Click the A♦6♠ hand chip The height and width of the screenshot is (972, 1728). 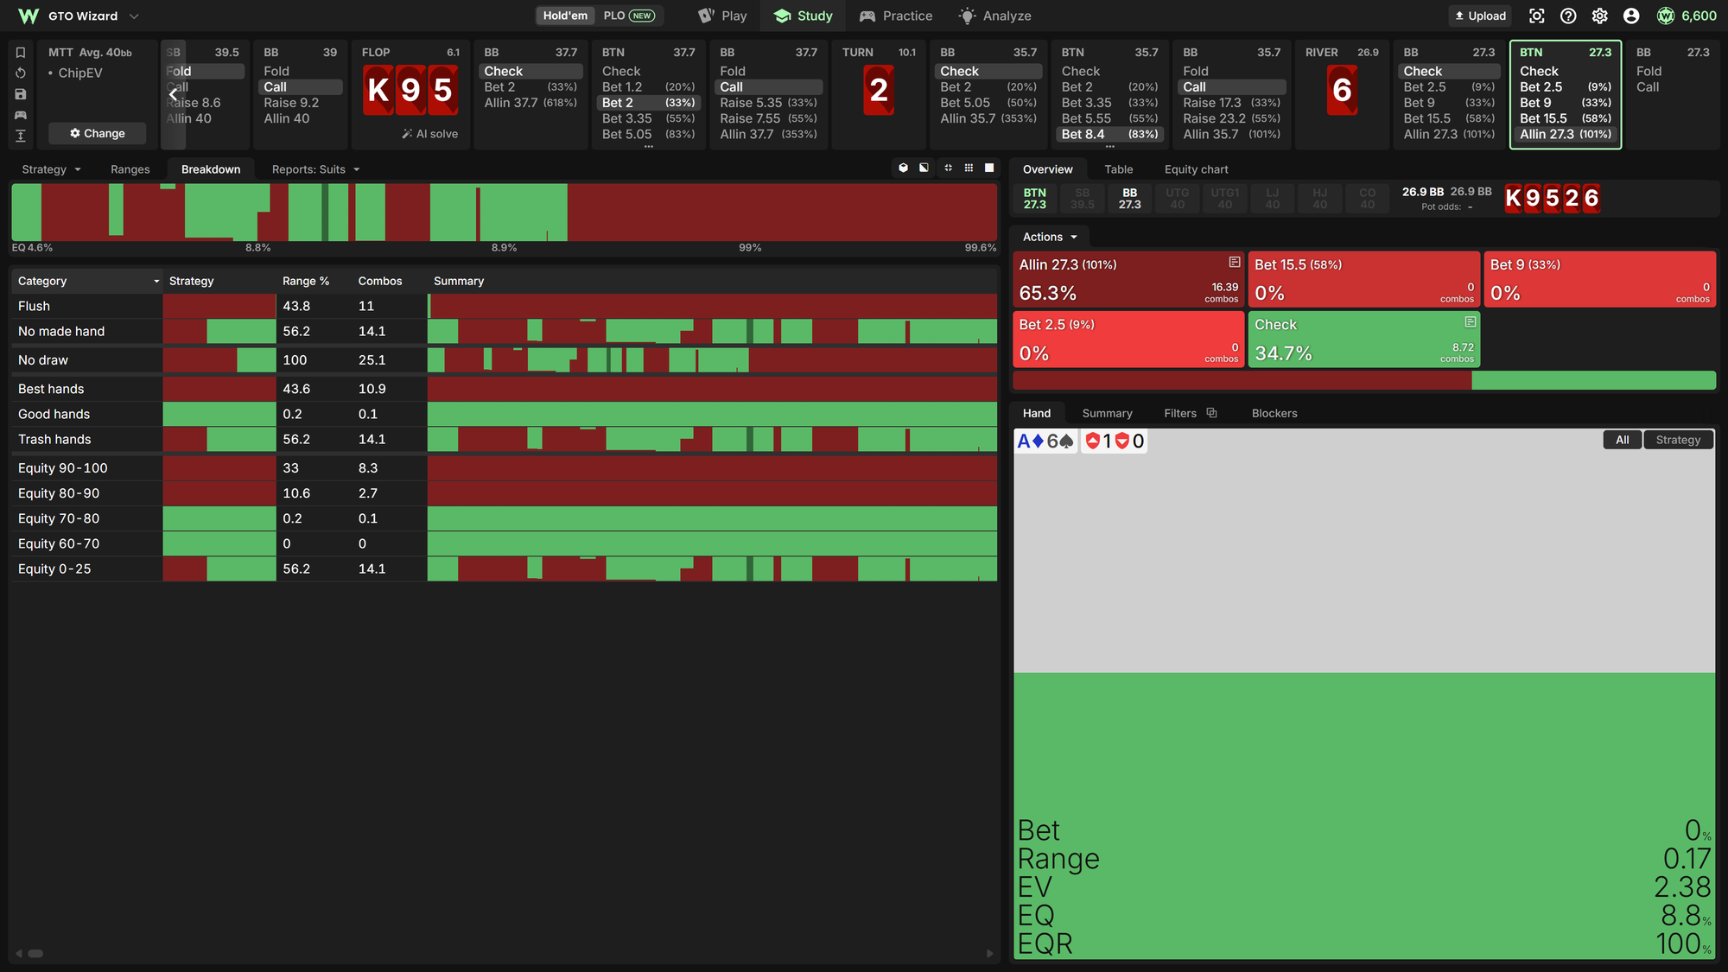pos(1045,442)
